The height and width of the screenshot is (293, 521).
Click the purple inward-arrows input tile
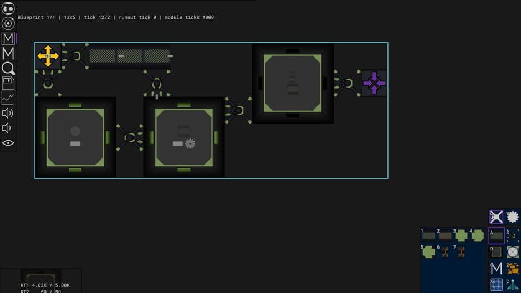click(374, 83)
